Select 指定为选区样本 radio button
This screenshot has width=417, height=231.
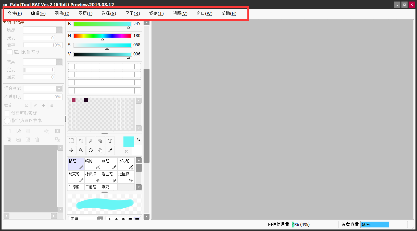pos(7,121)
